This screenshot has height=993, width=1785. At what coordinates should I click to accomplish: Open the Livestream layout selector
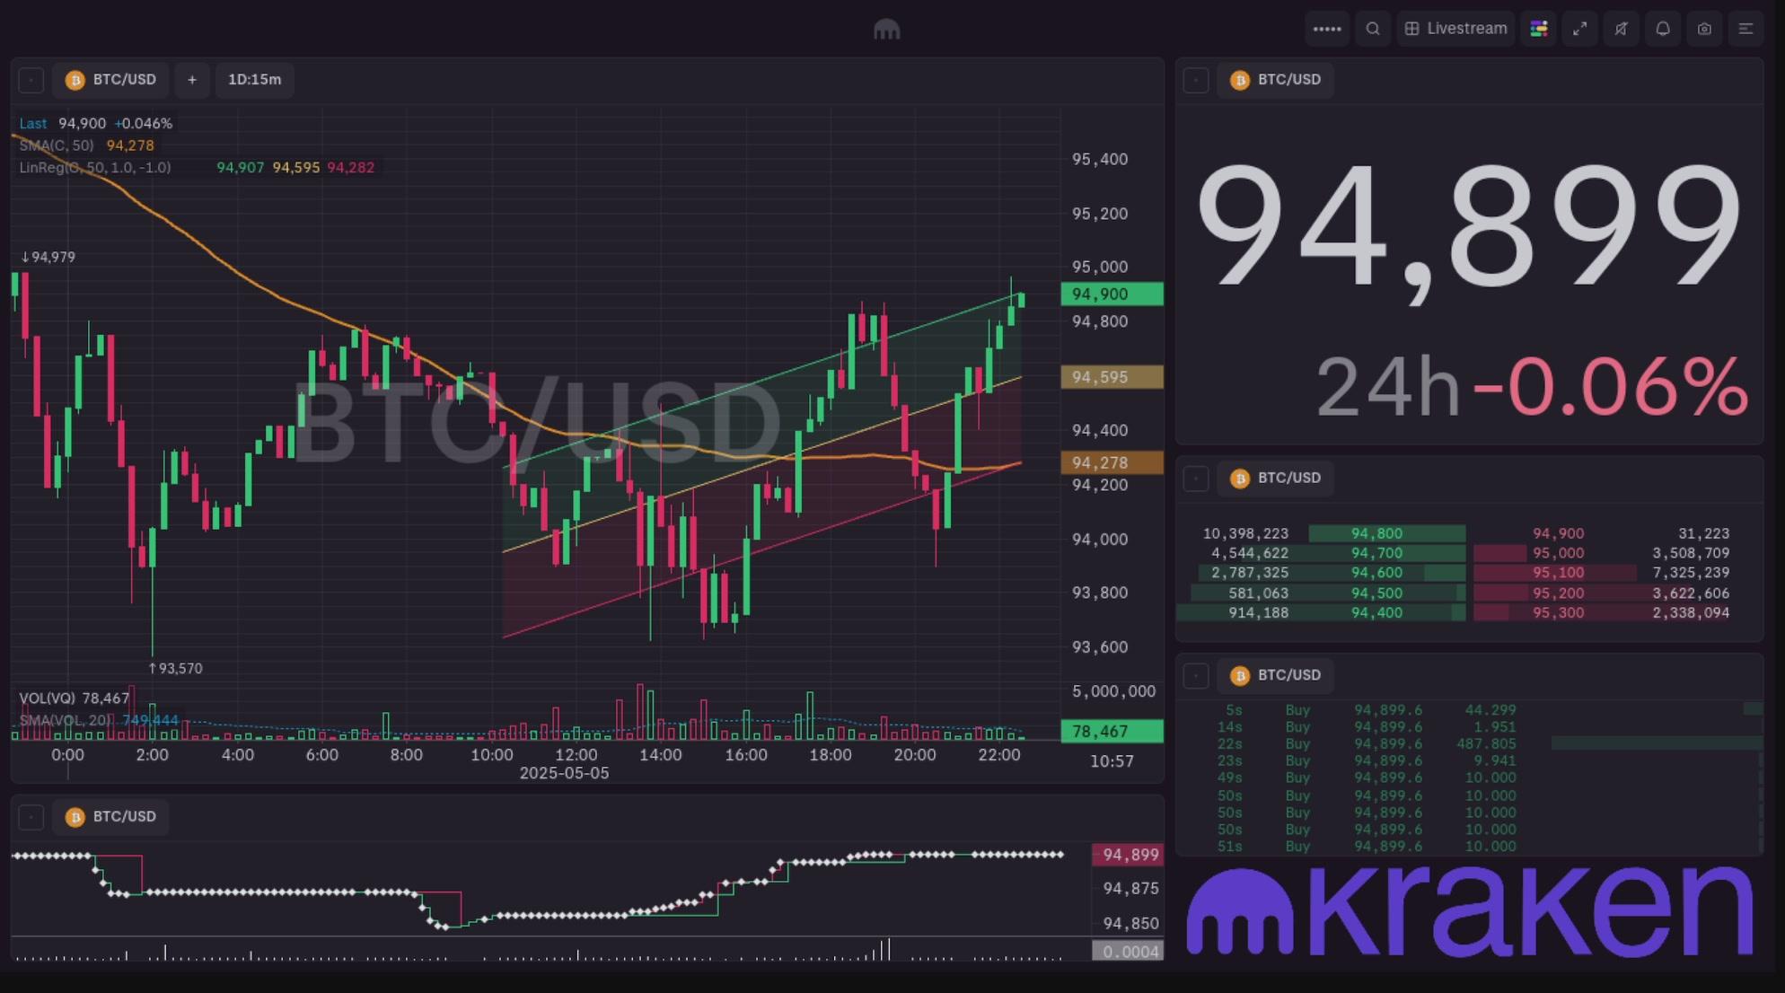click(x=1455, y=29)
